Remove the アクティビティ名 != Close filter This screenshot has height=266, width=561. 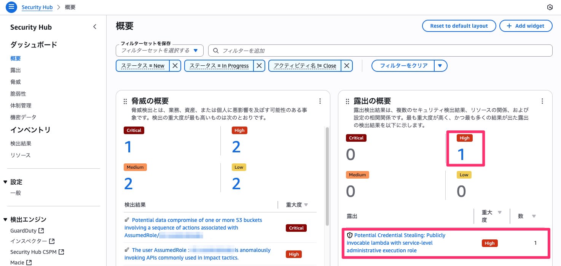click(x=347, y=66)
